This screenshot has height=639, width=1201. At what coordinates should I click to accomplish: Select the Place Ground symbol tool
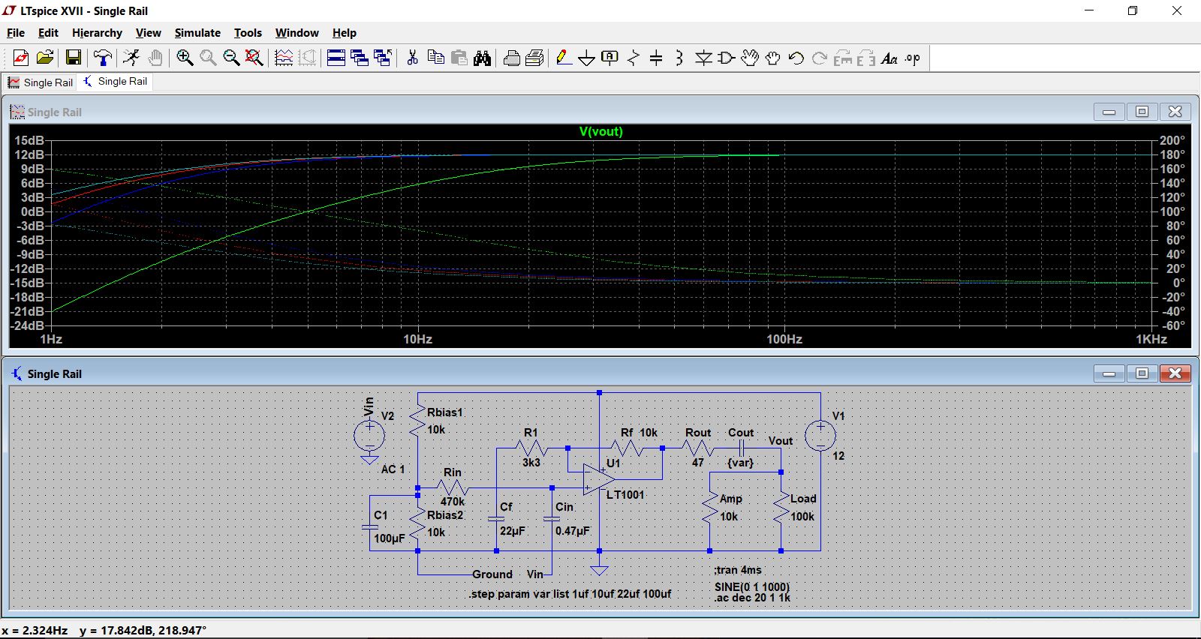coord(587,58)
